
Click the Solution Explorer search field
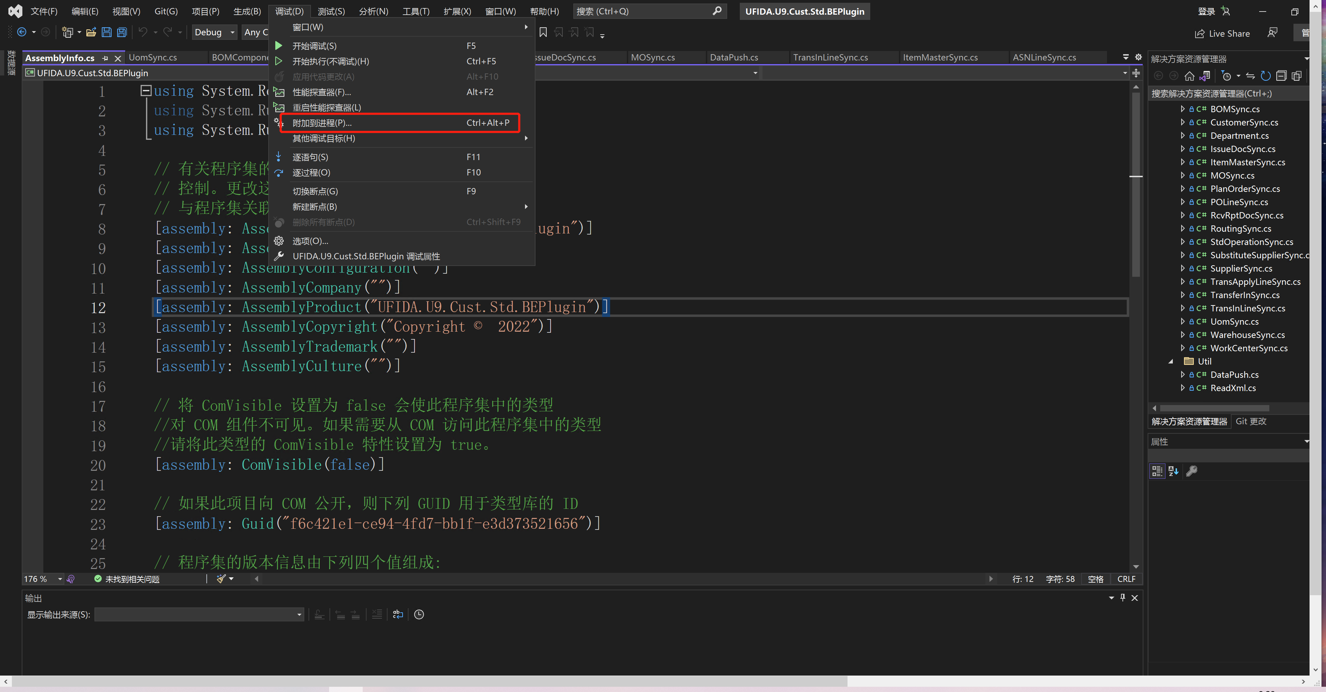pos(1225,94)
